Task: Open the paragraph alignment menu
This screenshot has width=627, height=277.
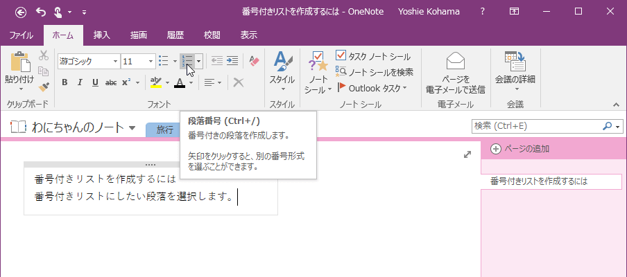Action: point(213,82)
